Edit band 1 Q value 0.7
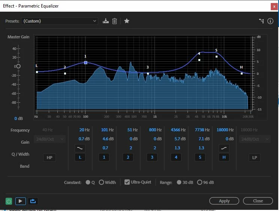Screen dimensions: 279x211 pyautogui.click(x=105, y=148)
